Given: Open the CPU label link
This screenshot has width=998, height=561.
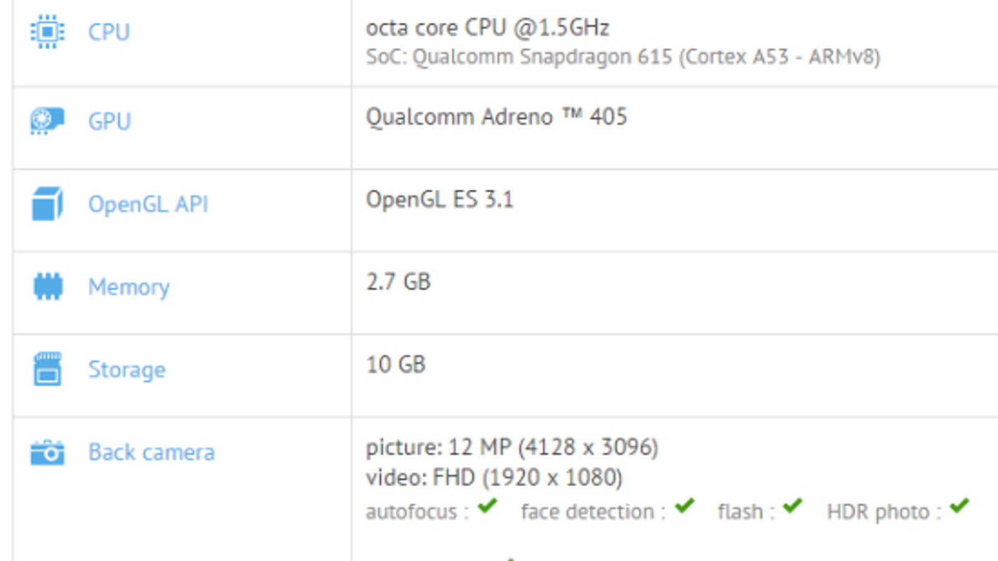Looking at the screenshot, I should pos(109,32).
